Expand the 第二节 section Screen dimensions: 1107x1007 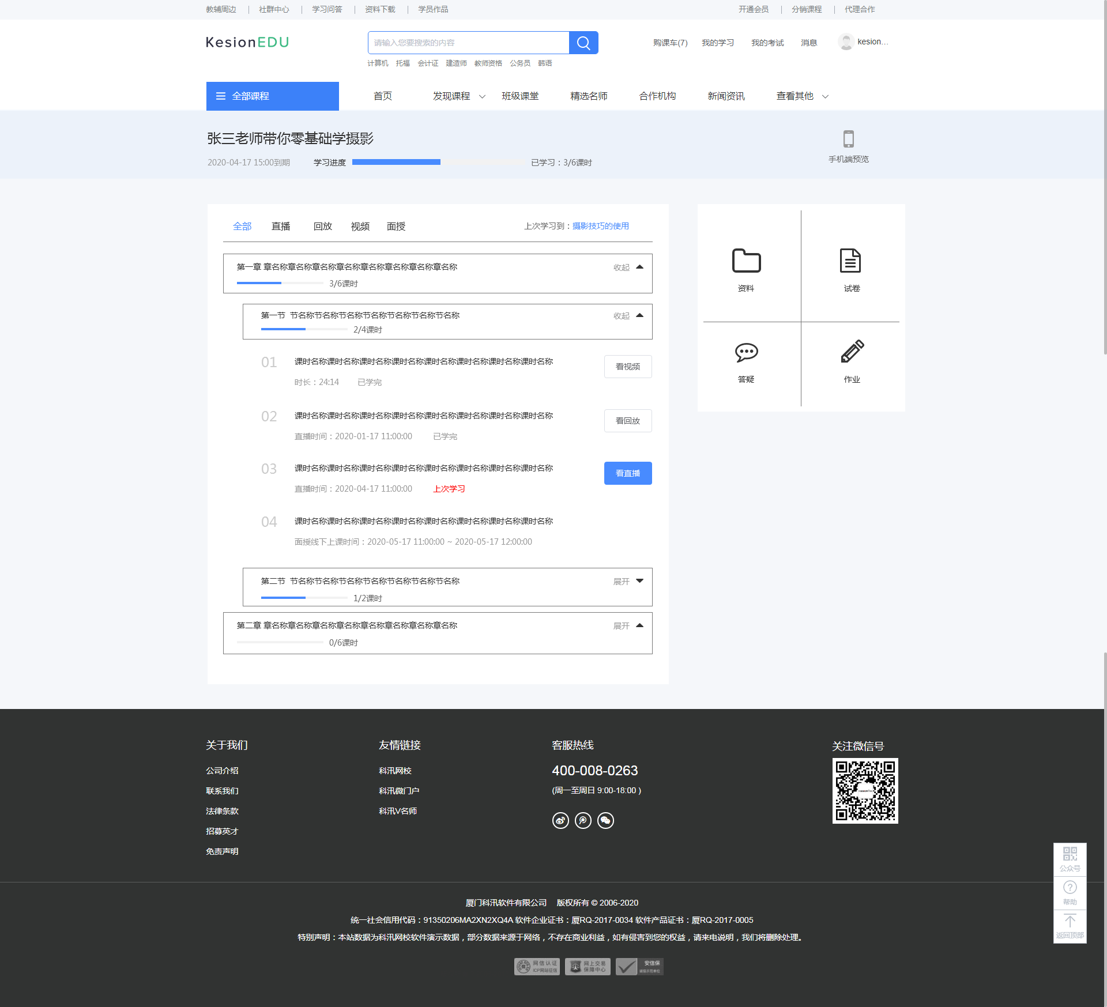point(628,582)
